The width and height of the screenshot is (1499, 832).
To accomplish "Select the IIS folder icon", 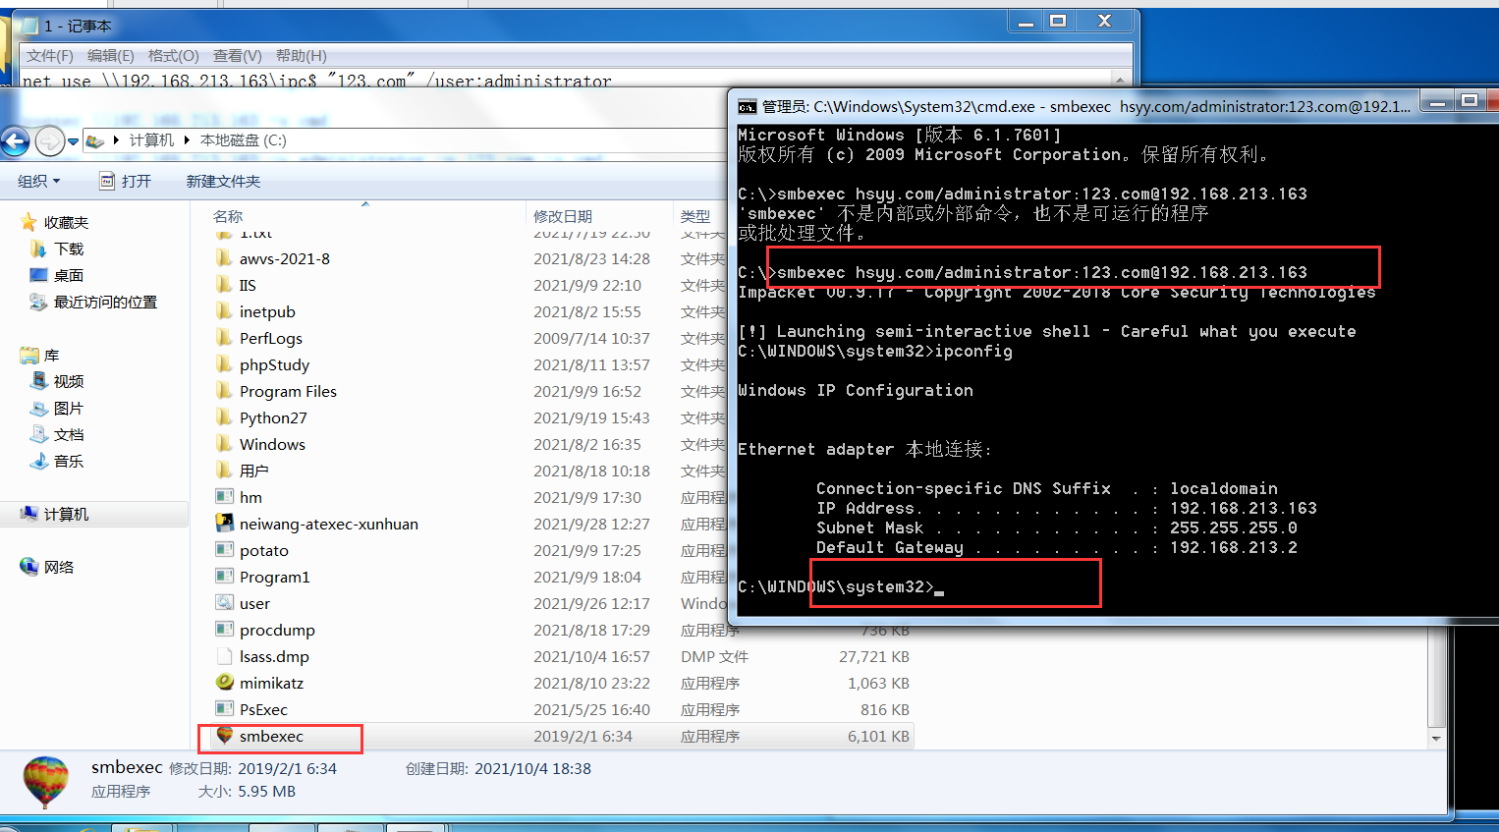I will 225,285.
